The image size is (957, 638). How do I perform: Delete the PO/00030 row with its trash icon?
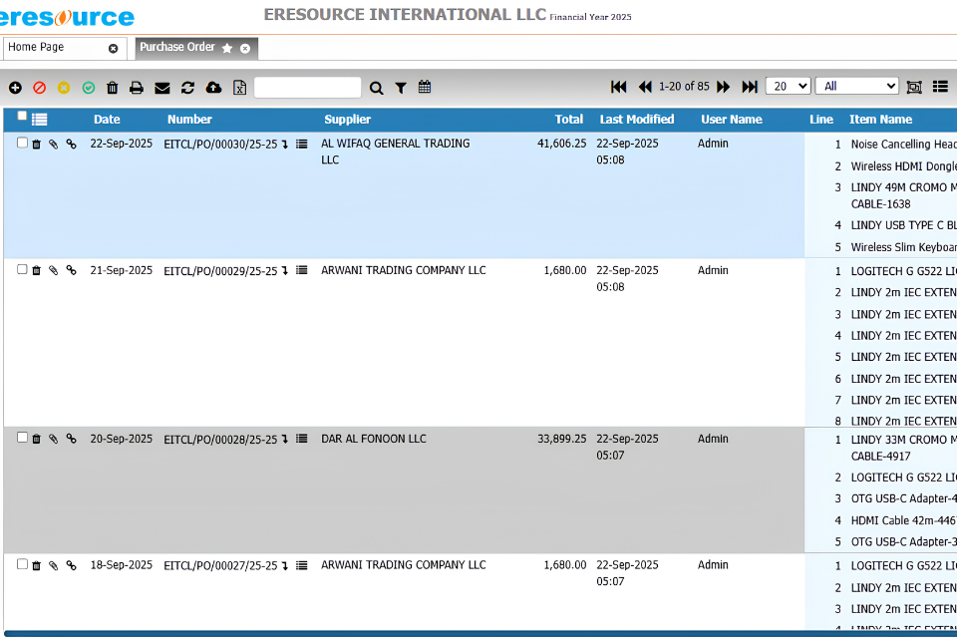click(37, 145)
